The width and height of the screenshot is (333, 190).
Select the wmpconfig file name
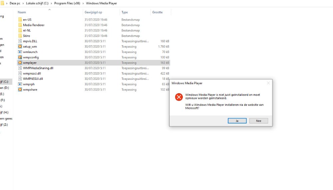pos(31,57)
